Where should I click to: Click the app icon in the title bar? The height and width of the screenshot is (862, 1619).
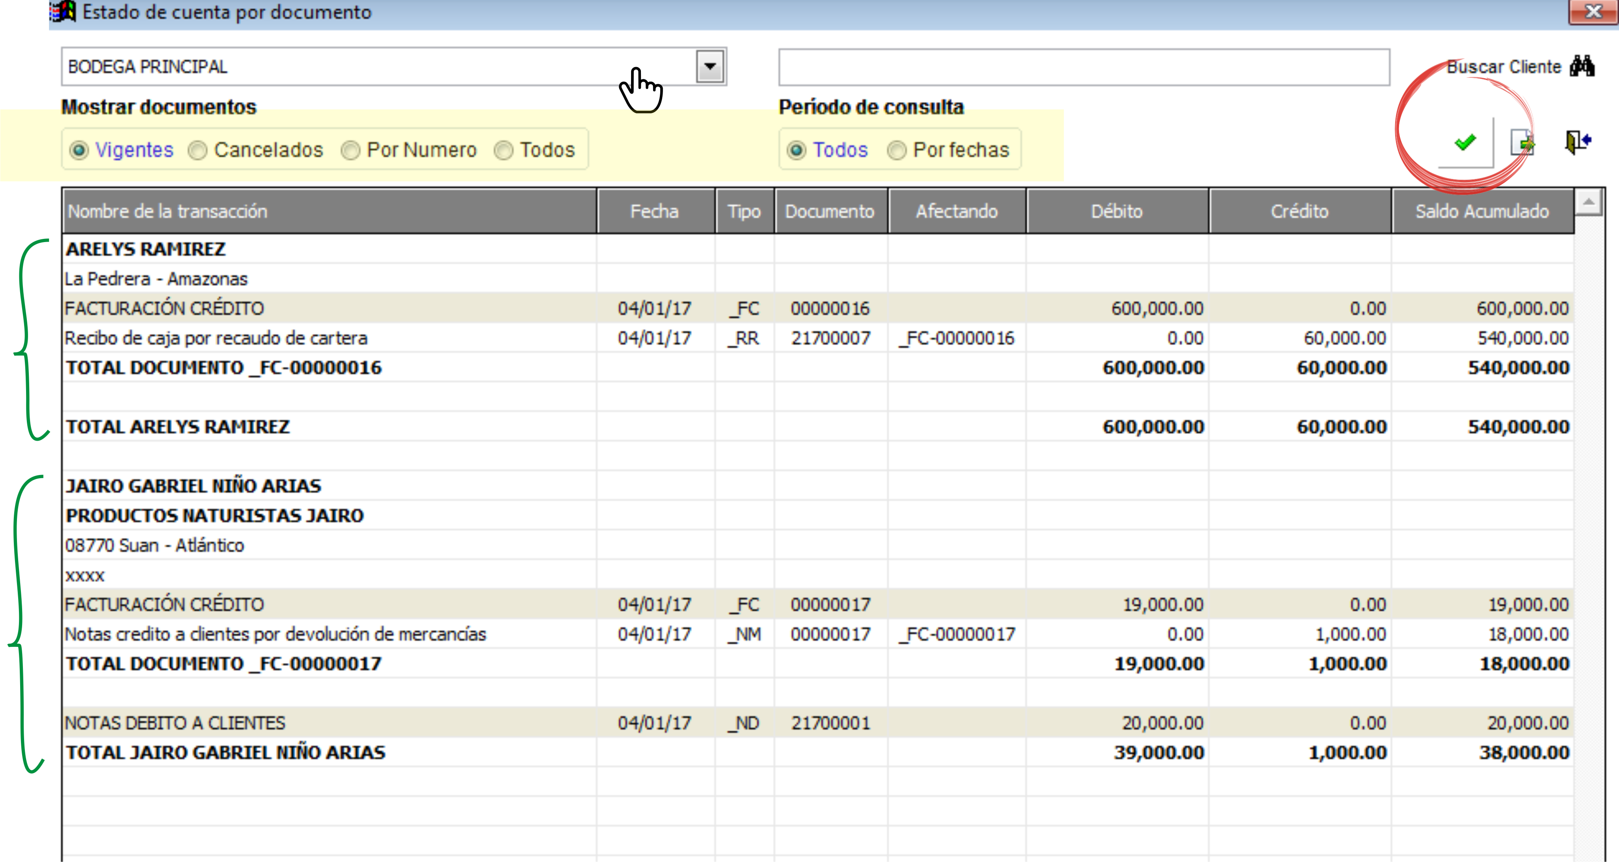click(x=63, y=11)
